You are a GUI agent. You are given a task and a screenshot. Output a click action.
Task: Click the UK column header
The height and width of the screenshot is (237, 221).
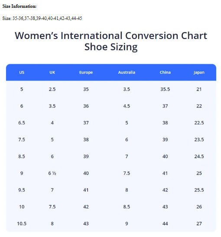pyautogui.click(x=52, y=72)
